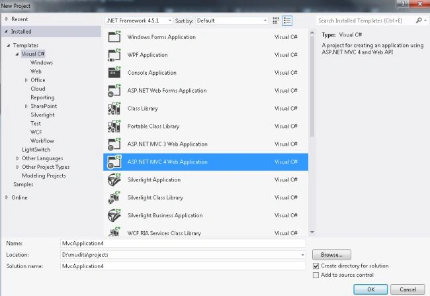Open the help question mark button
Screen dimensions: 430x296
[x=403, y=3]
